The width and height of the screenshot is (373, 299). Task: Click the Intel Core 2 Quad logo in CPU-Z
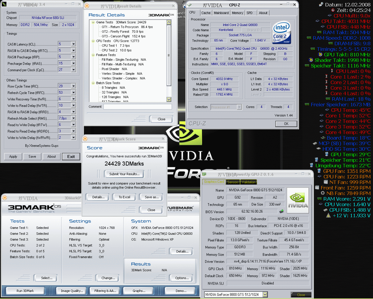(x=281, y=32)
